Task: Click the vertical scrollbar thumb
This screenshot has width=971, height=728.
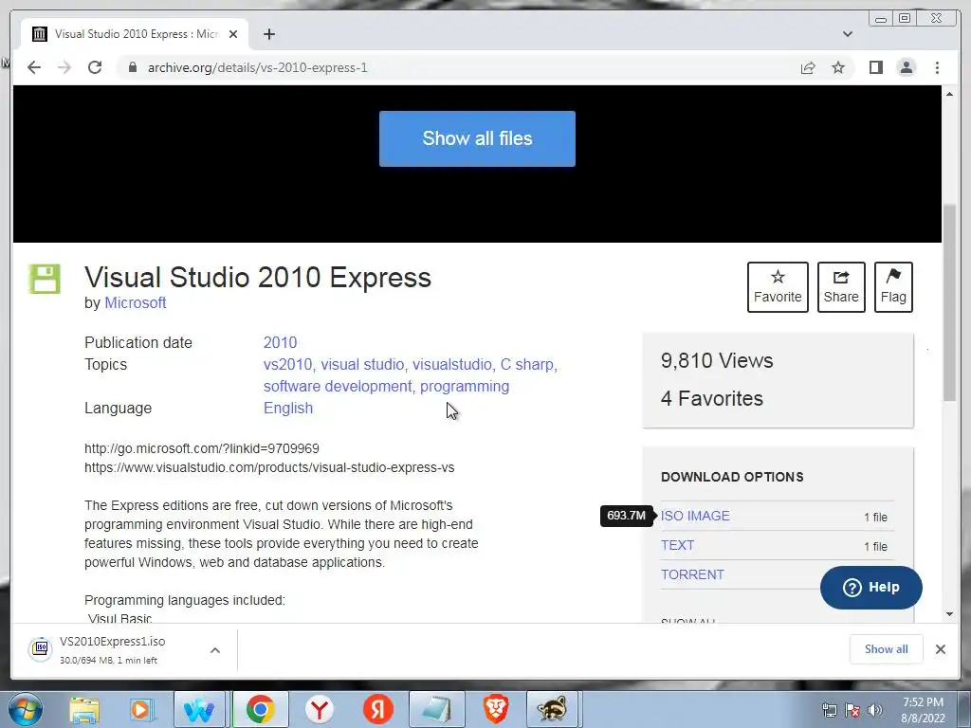Action: pyautogui.click(x=949, y=303)
